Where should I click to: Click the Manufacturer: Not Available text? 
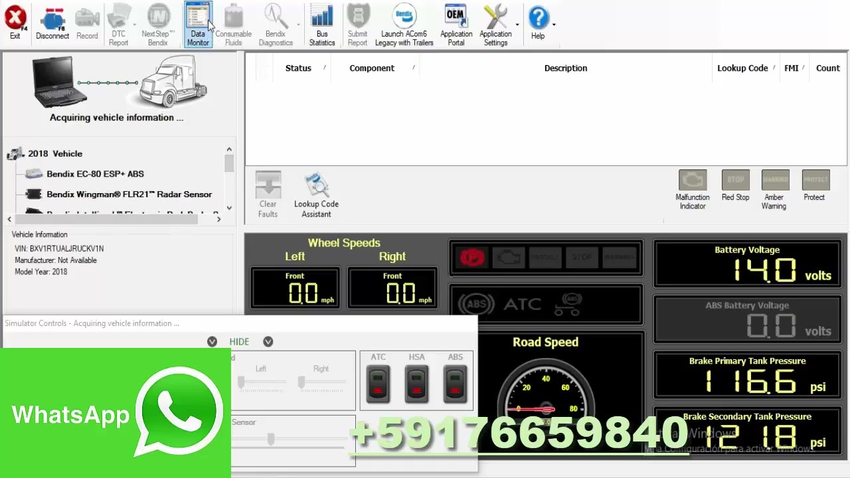pos(56,260)
